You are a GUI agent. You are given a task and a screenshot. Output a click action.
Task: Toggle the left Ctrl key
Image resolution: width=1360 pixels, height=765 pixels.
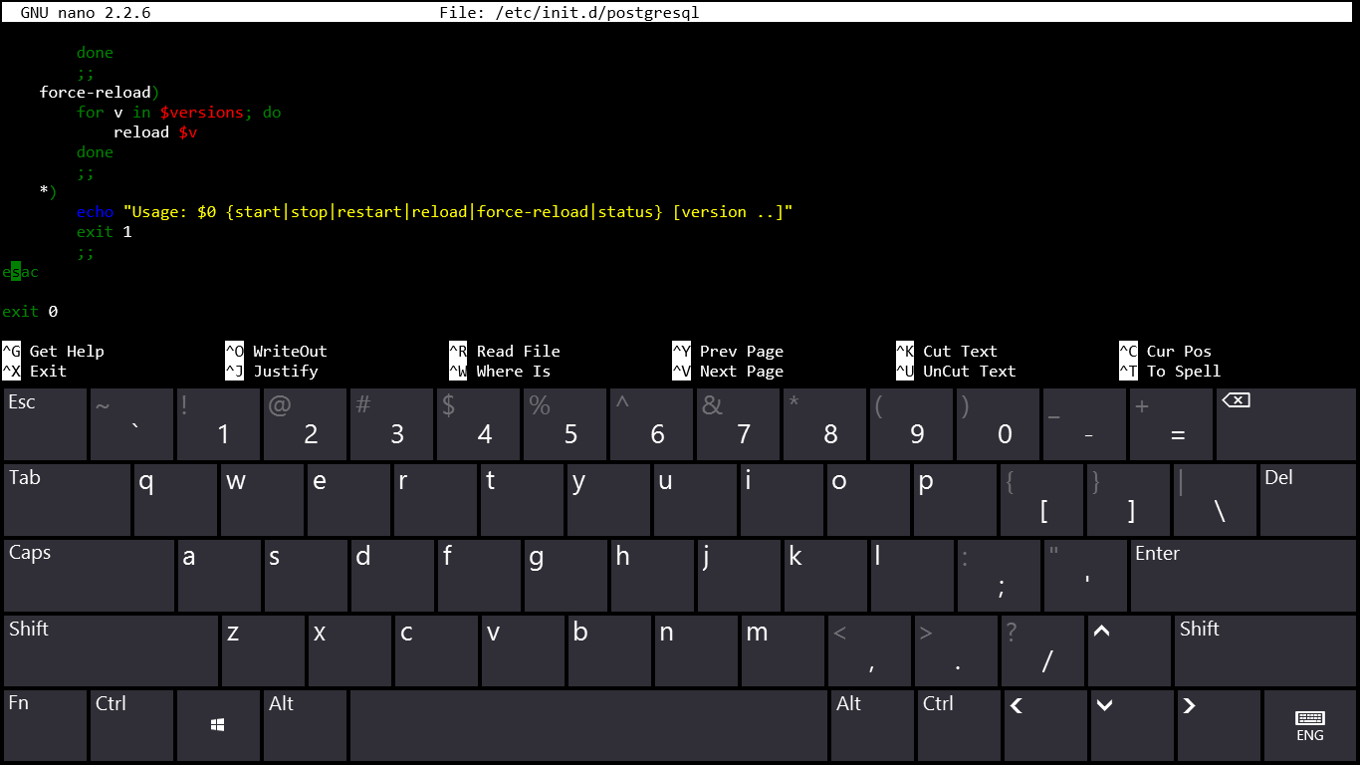pyautogui.click(x=131, y=725)
